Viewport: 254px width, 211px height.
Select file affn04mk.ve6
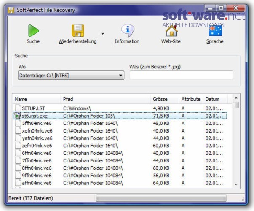pos(120,183)
